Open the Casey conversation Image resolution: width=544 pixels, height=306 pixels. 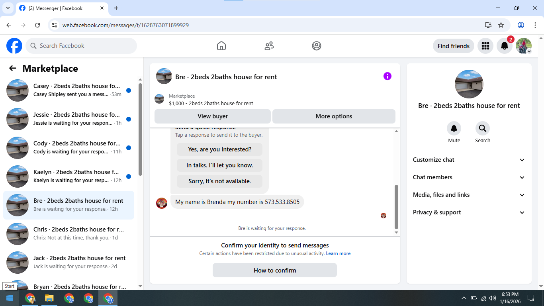(x=68, y=90)
